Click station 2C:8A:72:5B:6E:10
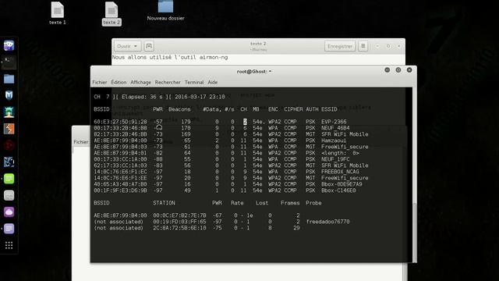 click(179, 228)
